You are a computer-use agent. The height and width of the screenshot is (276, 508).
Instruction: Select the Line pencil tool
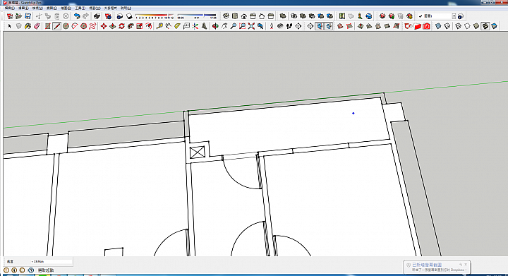coord(56,26)
